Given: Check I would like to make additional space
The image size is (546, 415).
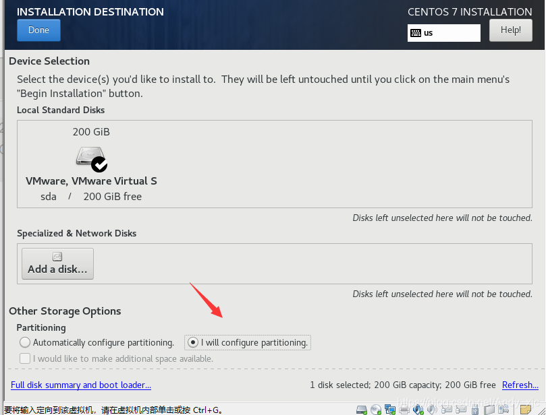Looking at the screenshot, I should (x=25, y=358).
